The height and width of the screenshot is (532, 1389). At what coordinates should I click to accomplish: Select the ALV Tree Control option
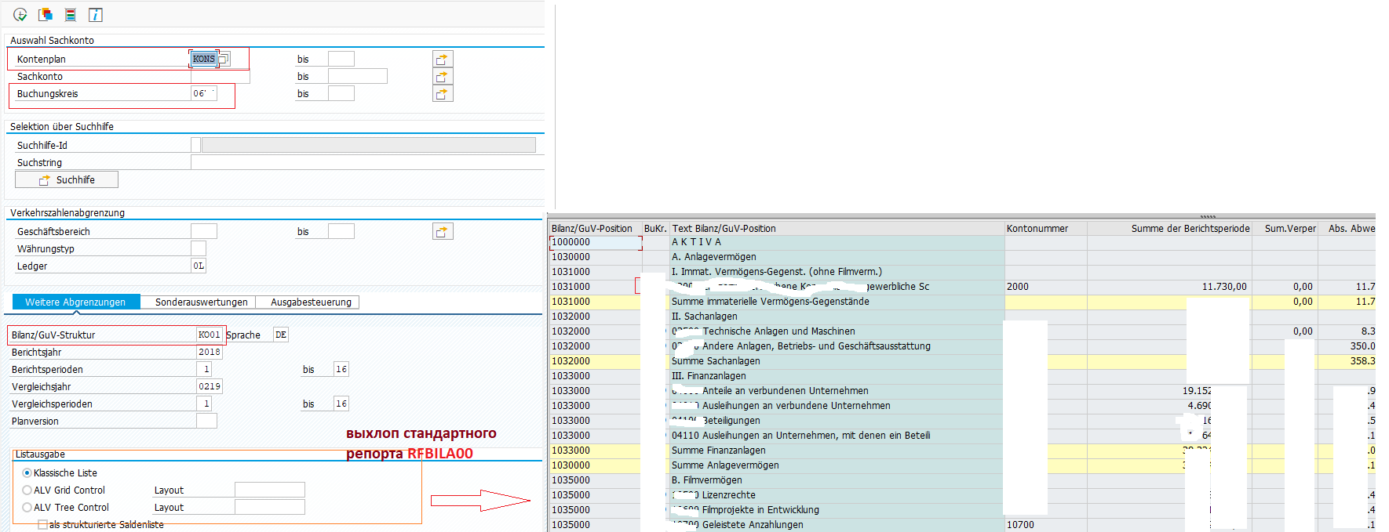coord(27,508)
